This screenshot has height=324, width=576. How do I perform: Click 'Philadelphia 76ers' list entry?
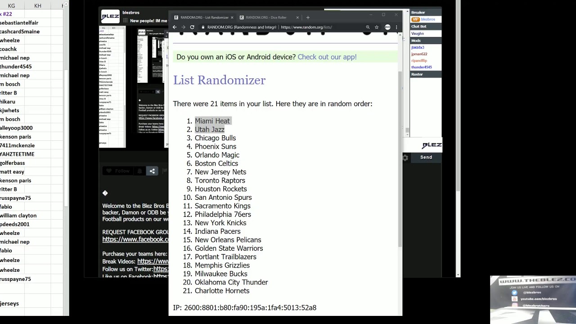click(x=223, y=214)
